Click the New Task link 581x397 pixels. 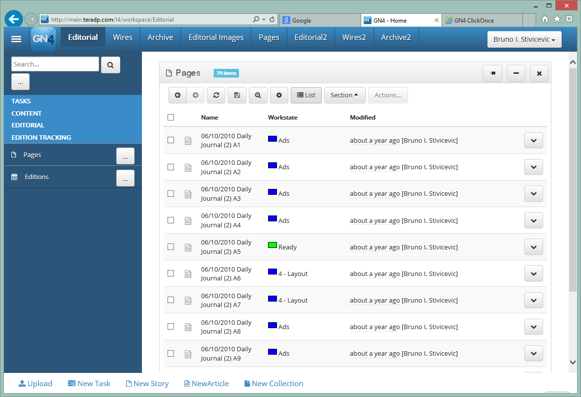(x=89, y=384)
